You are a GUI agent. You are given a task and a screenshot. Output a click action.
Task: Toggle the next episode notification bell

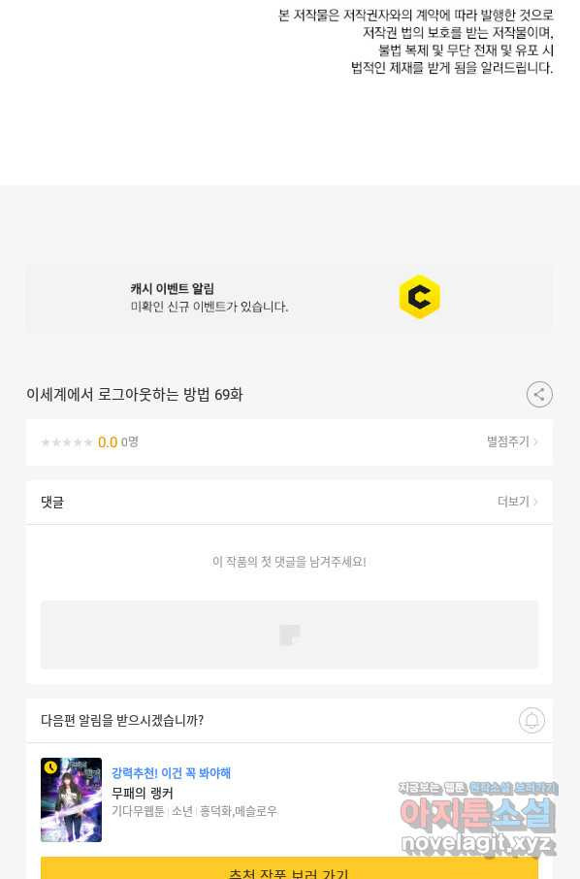[x=532, y=720]
